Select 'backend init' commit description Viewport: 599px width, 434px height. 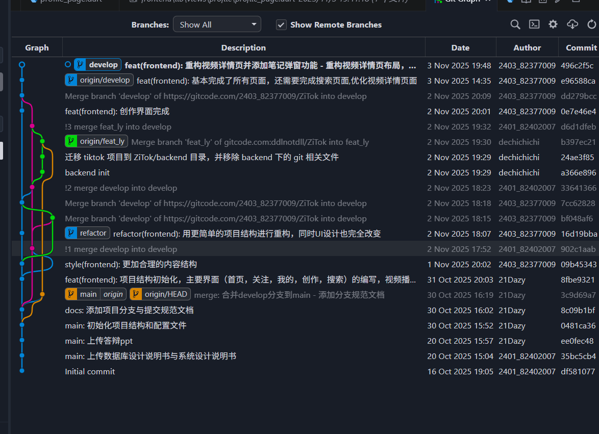(x=87, y=172)
